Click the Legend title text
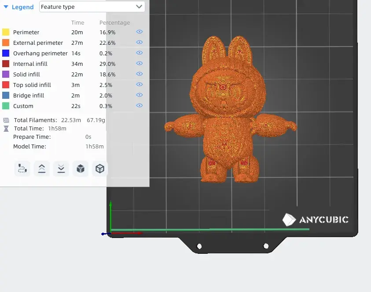The height and width of the screenshot is (292, 371). click(x=22, y=7)
